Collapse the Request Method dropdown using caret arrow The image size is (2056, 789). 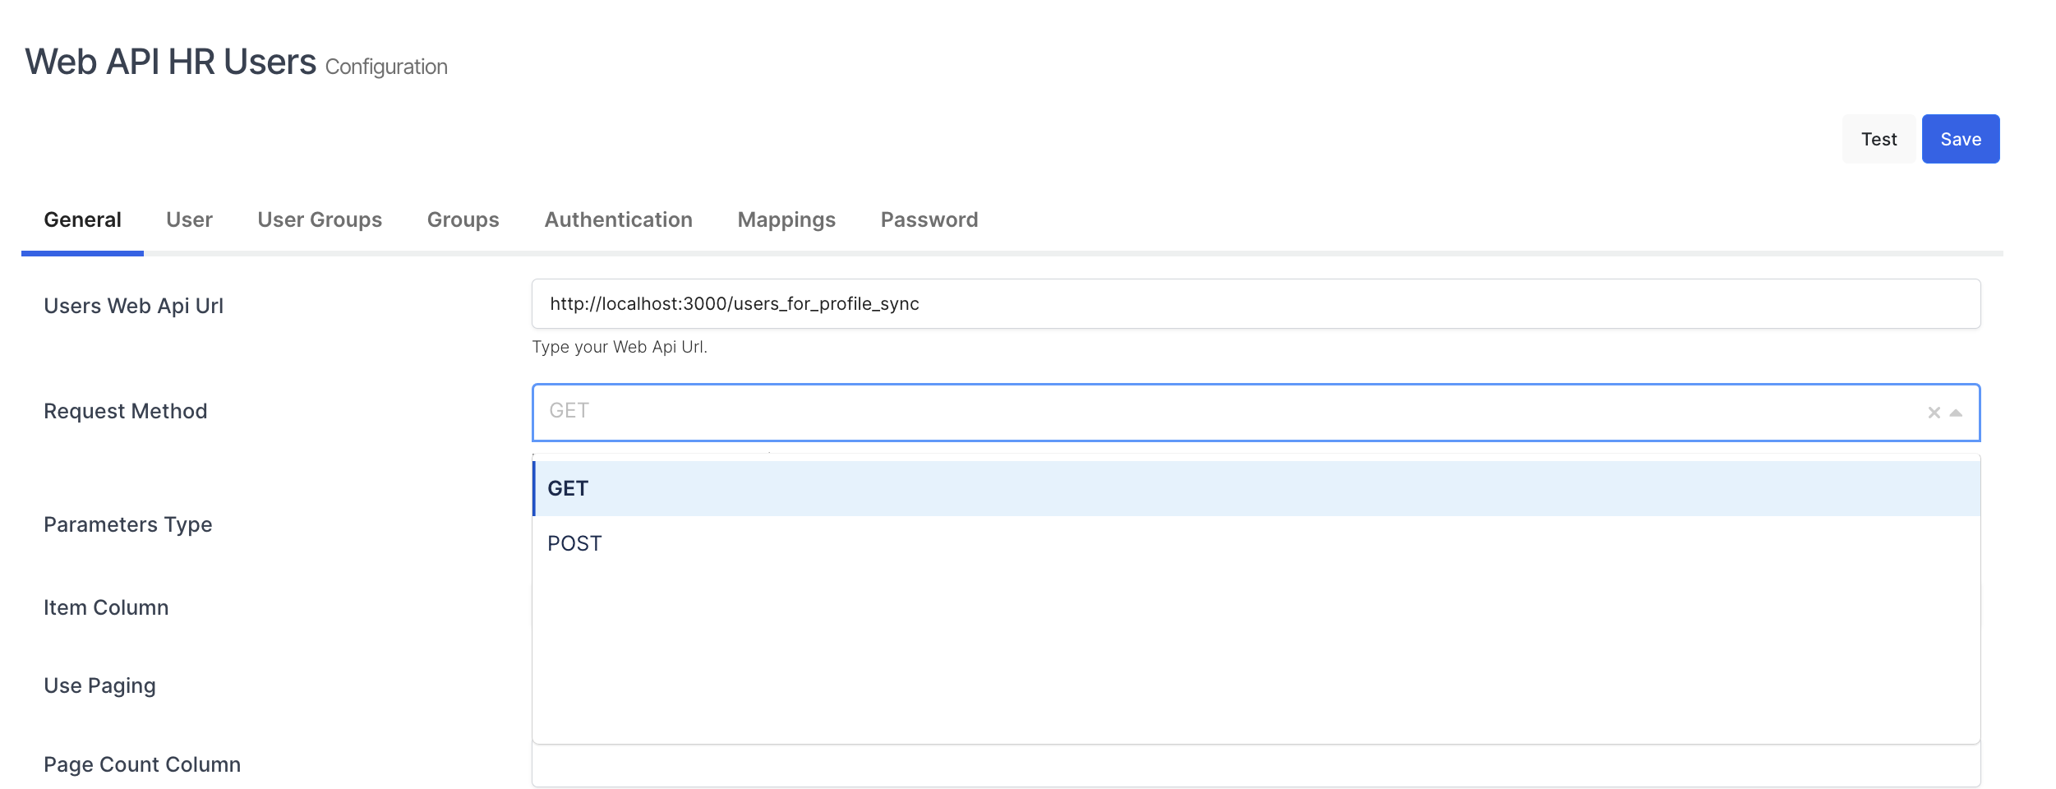coord(1956,413)
